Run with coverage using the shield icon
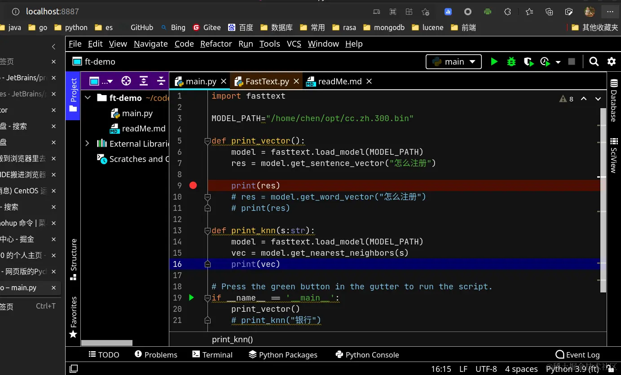 coord(529,61)
